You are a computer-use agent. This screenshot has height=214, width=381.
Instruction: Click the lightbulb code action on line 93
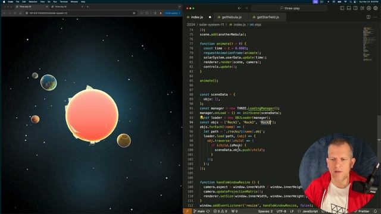click(201, 118)
